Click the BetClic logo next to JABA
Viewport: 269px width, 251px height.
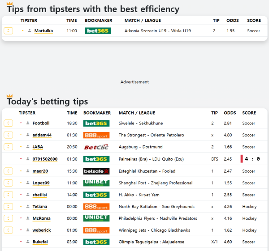(96, 147)
